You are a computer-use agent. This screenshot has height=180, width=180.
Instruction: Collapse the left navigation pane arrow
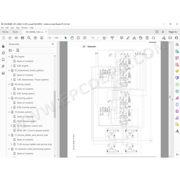[x=58, y=100]
